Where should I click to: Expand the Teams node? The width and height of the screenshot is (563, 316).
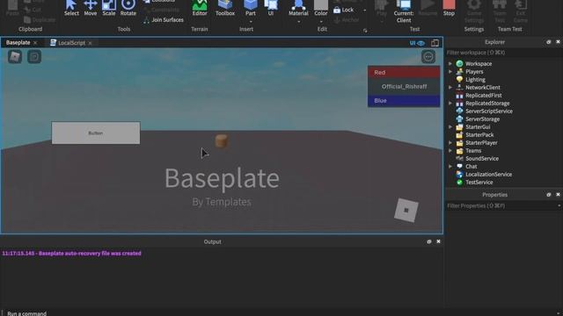click(x=450, y=150)
